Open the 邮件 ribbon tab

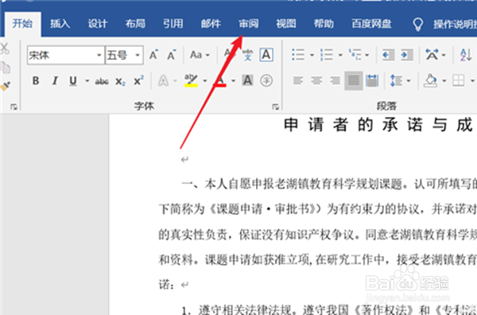click(x=211, y=24)
